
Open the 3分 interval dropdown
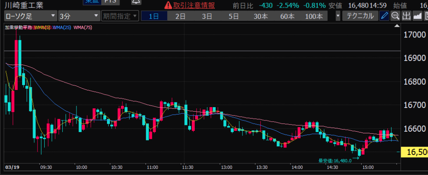tap(78, 16)
